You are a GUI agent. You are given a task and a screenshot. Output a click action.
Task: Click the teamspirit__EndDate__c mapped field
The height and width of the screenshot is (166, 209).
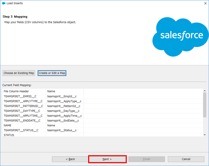click(x=63, y=121)
